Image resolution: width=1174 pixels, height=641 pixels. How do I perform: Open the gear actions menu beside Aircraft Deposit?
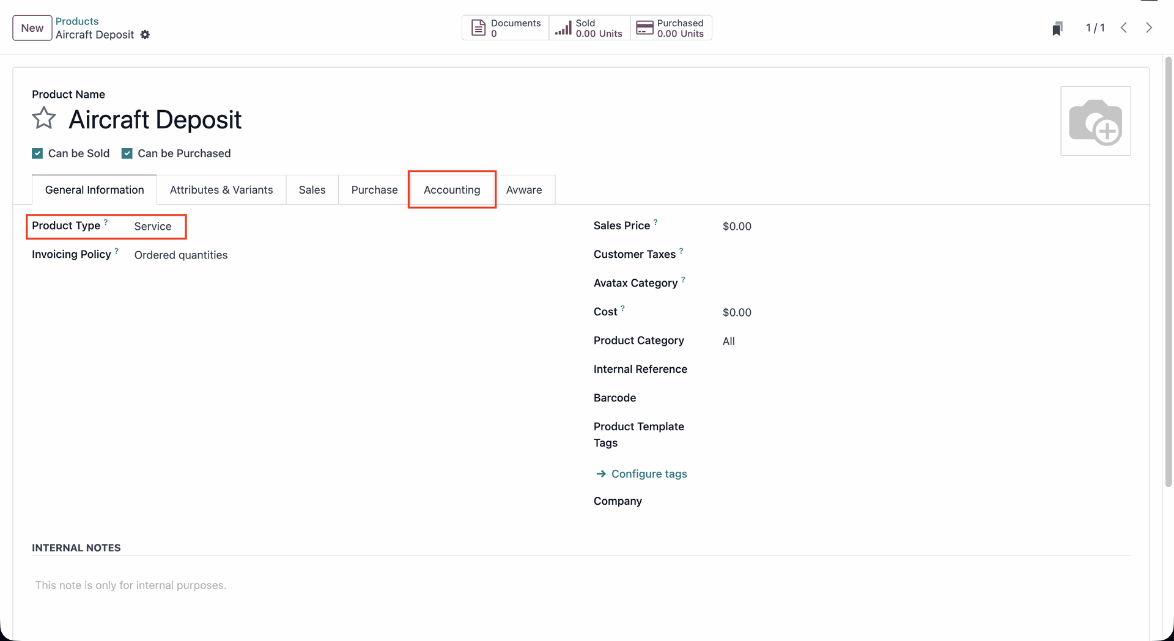tap(145, 35)
